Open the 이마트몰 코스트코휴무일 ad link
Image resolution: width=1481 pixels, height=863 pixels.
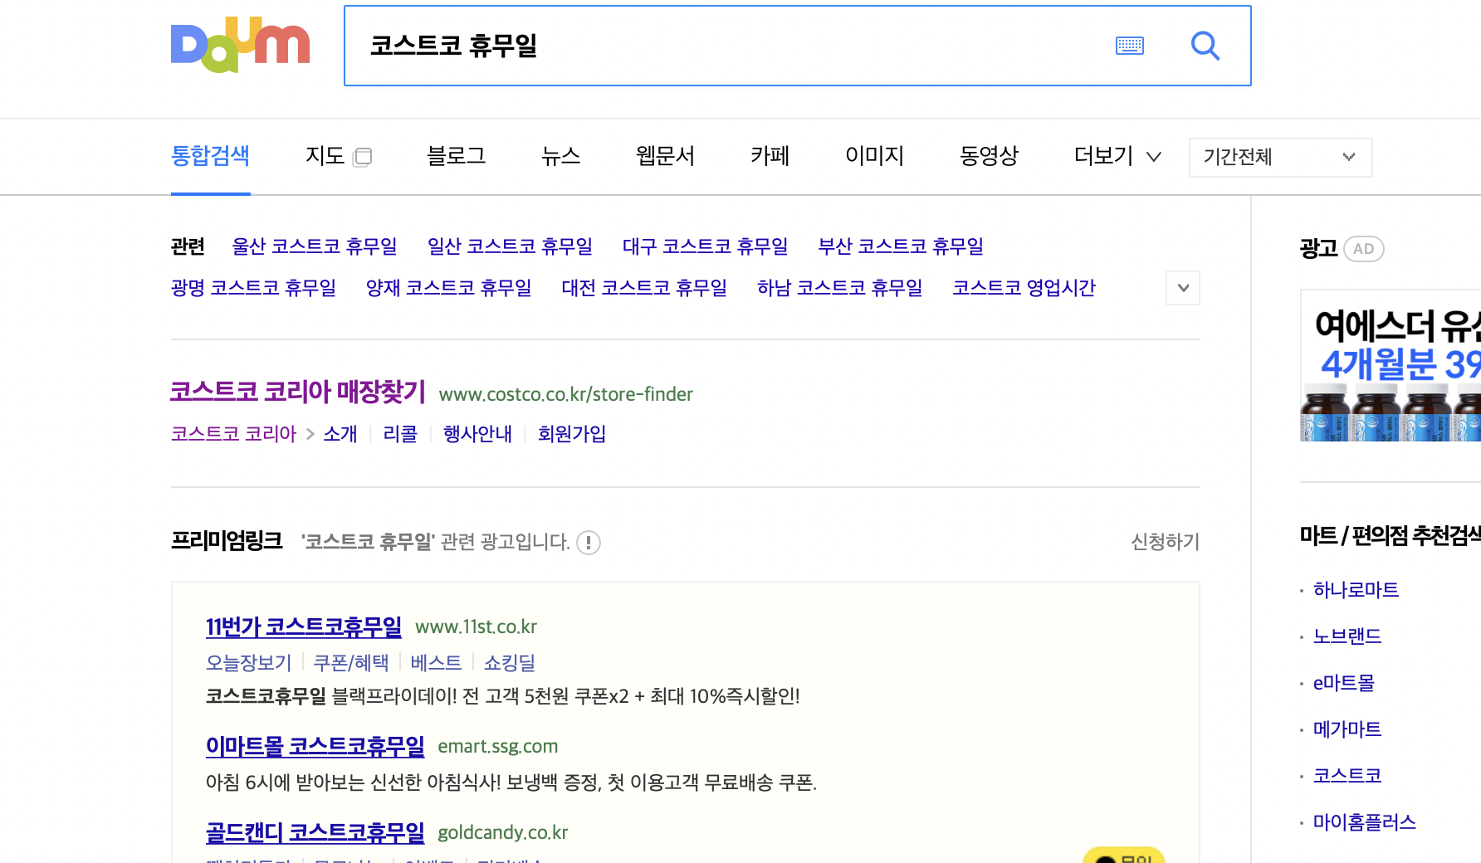pyautogui.click(x=315, y=747)
